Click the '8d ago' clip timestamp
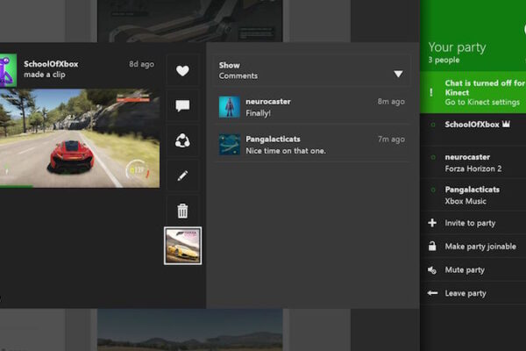This screenshot has width=526, height=351. tap(141, 64)
